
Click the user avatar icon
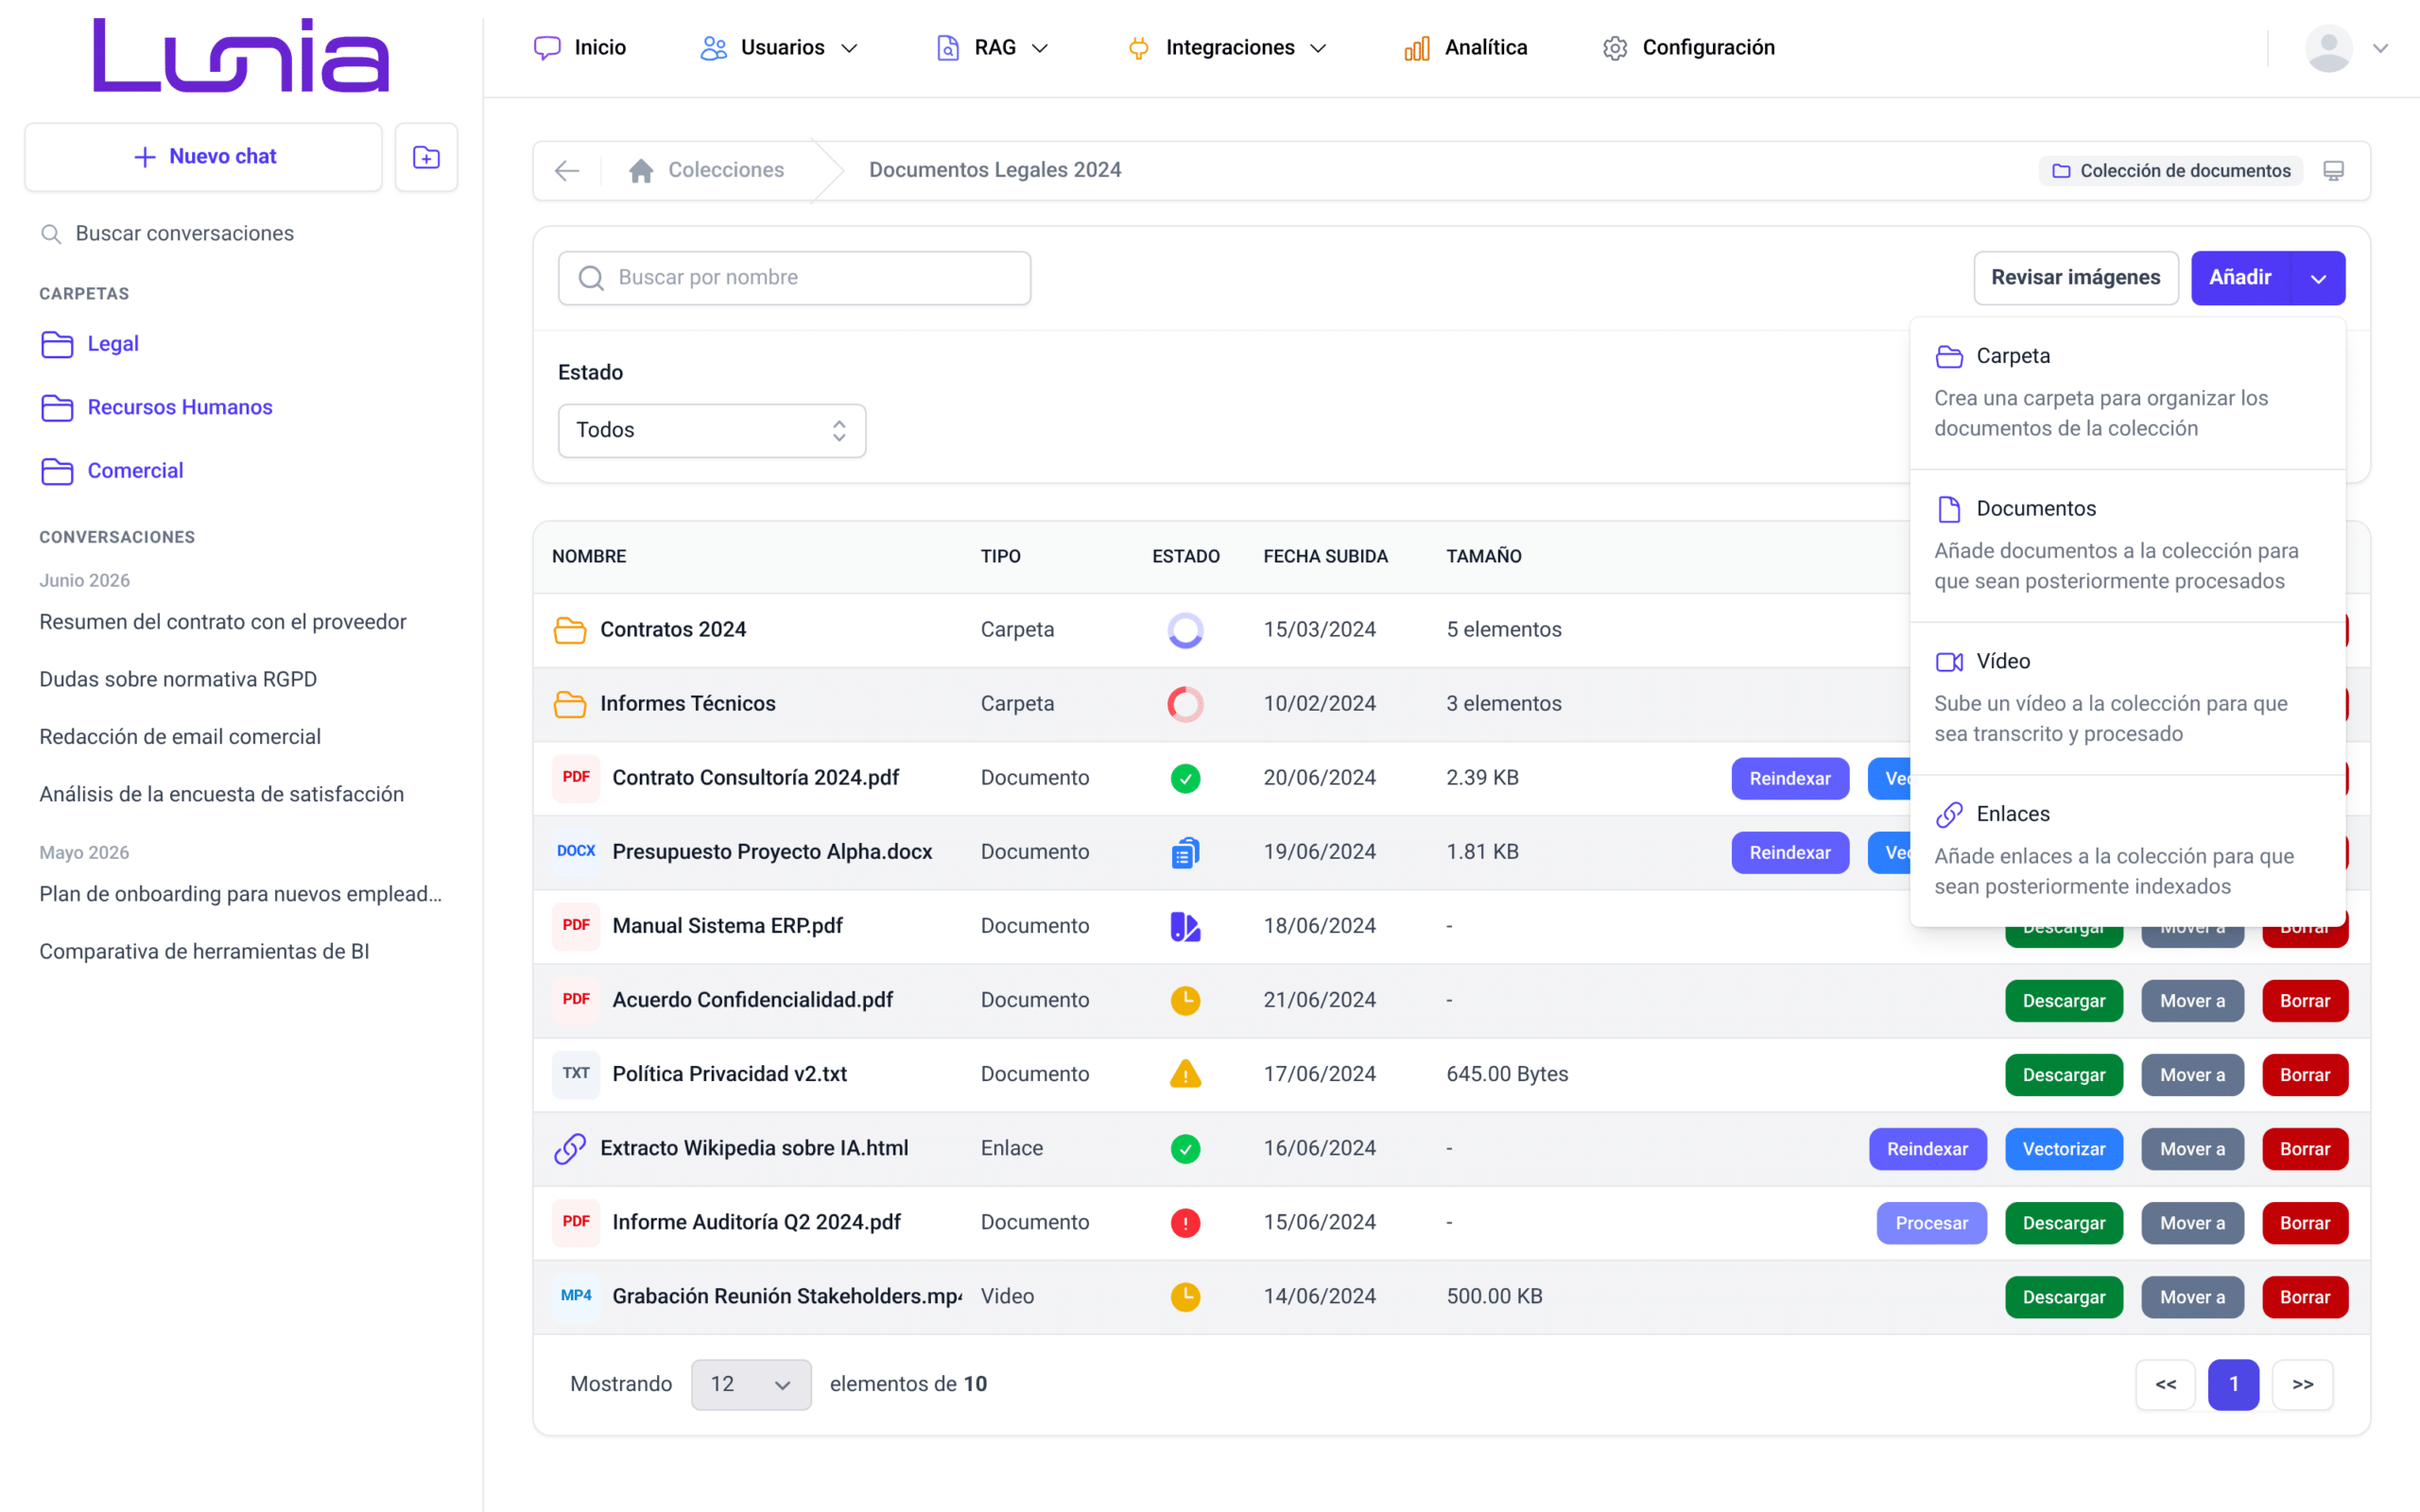2328,48
